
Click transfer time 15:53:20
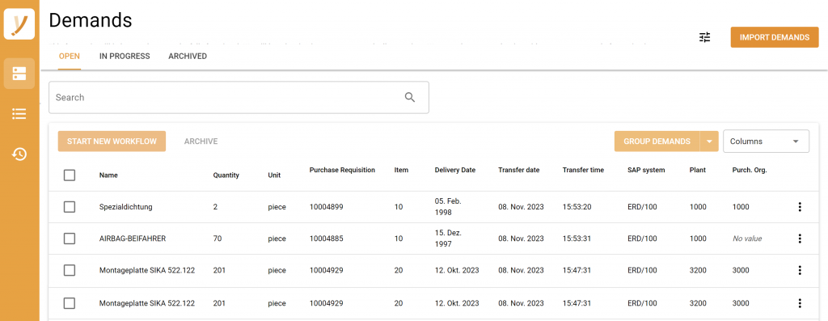(577, 207)
